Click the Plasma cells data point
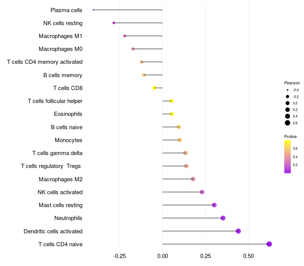 [93, 10]
